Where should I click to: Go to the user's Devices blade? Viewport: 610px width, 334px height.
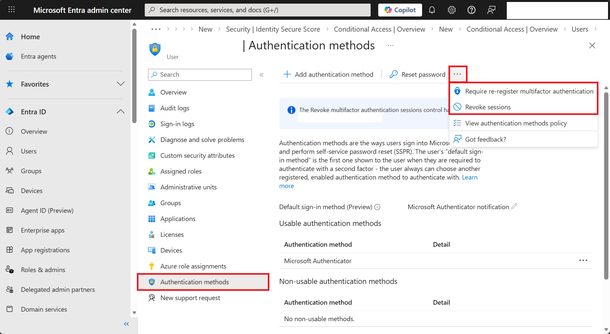pyautogui.click(x=171, y=250)
